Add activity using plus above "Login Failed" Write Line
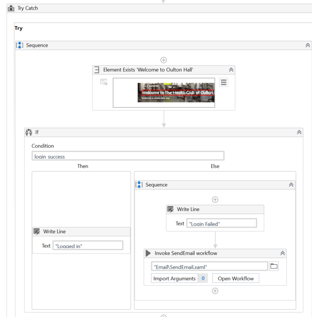This screenshot has width=312, height=317. [215, 199]
